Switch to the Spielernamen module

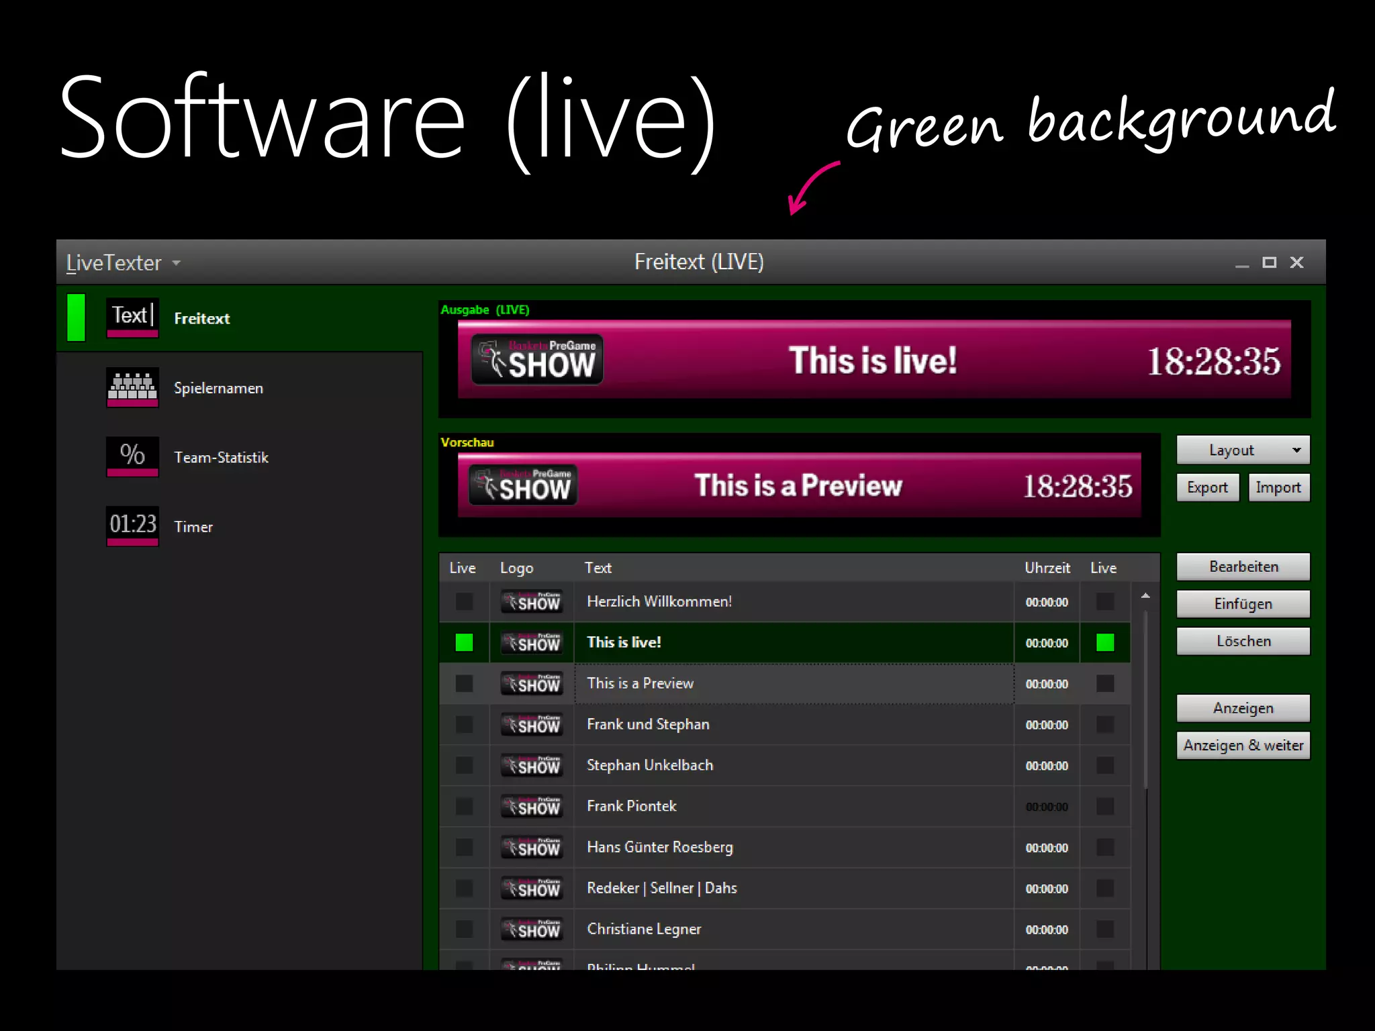(240, 387)
